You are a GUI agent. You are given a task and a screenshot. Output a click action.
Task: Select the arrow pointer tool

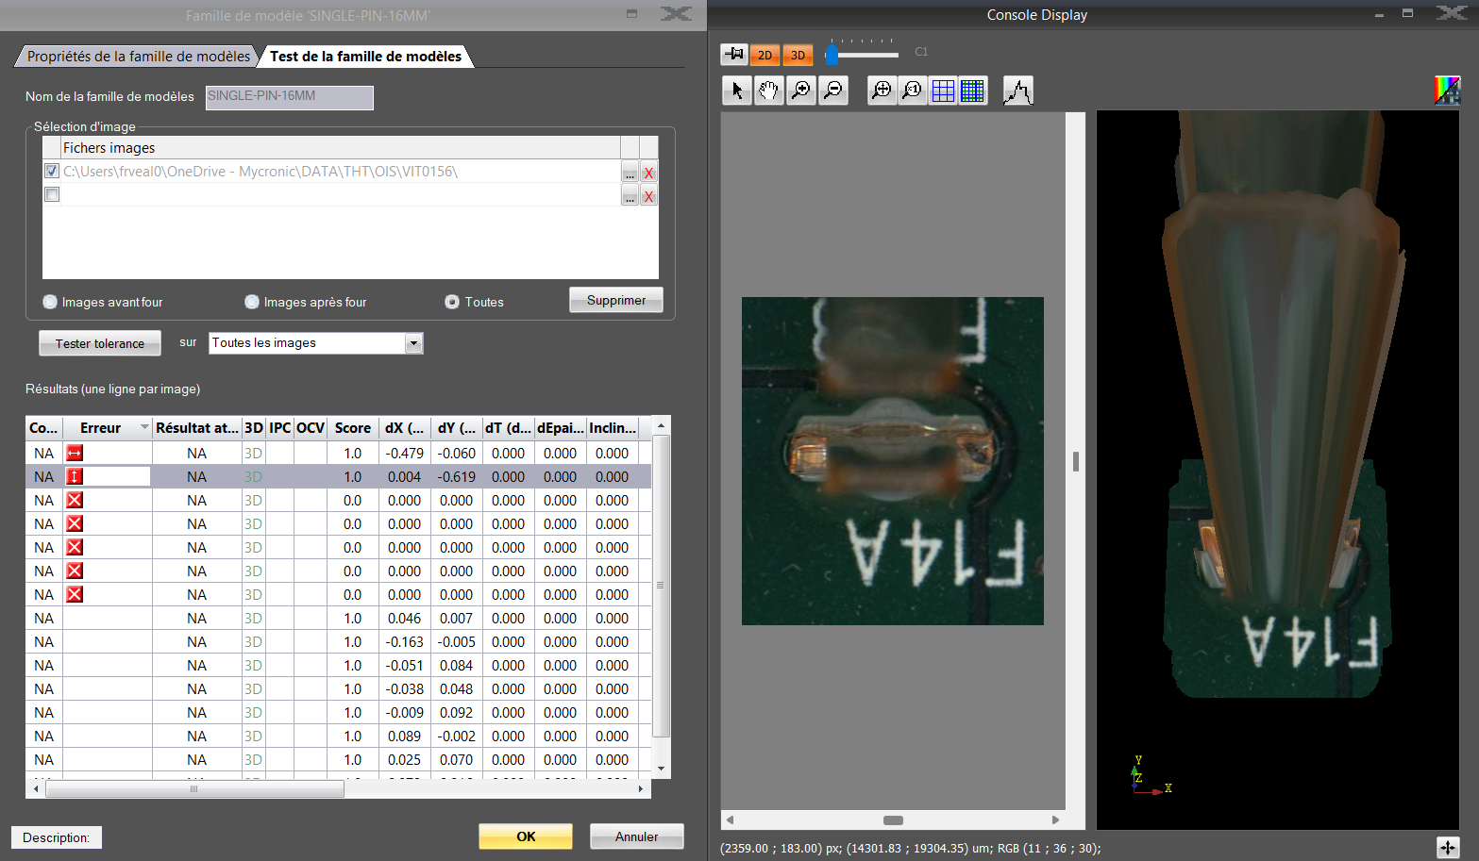pyautogui.click(x=737, y=91)
